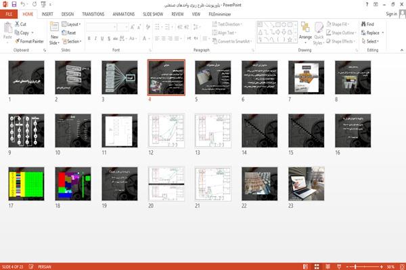Clear all formatting icon
The height and width of the screenshot is (270, 406).
click(148, 27)
